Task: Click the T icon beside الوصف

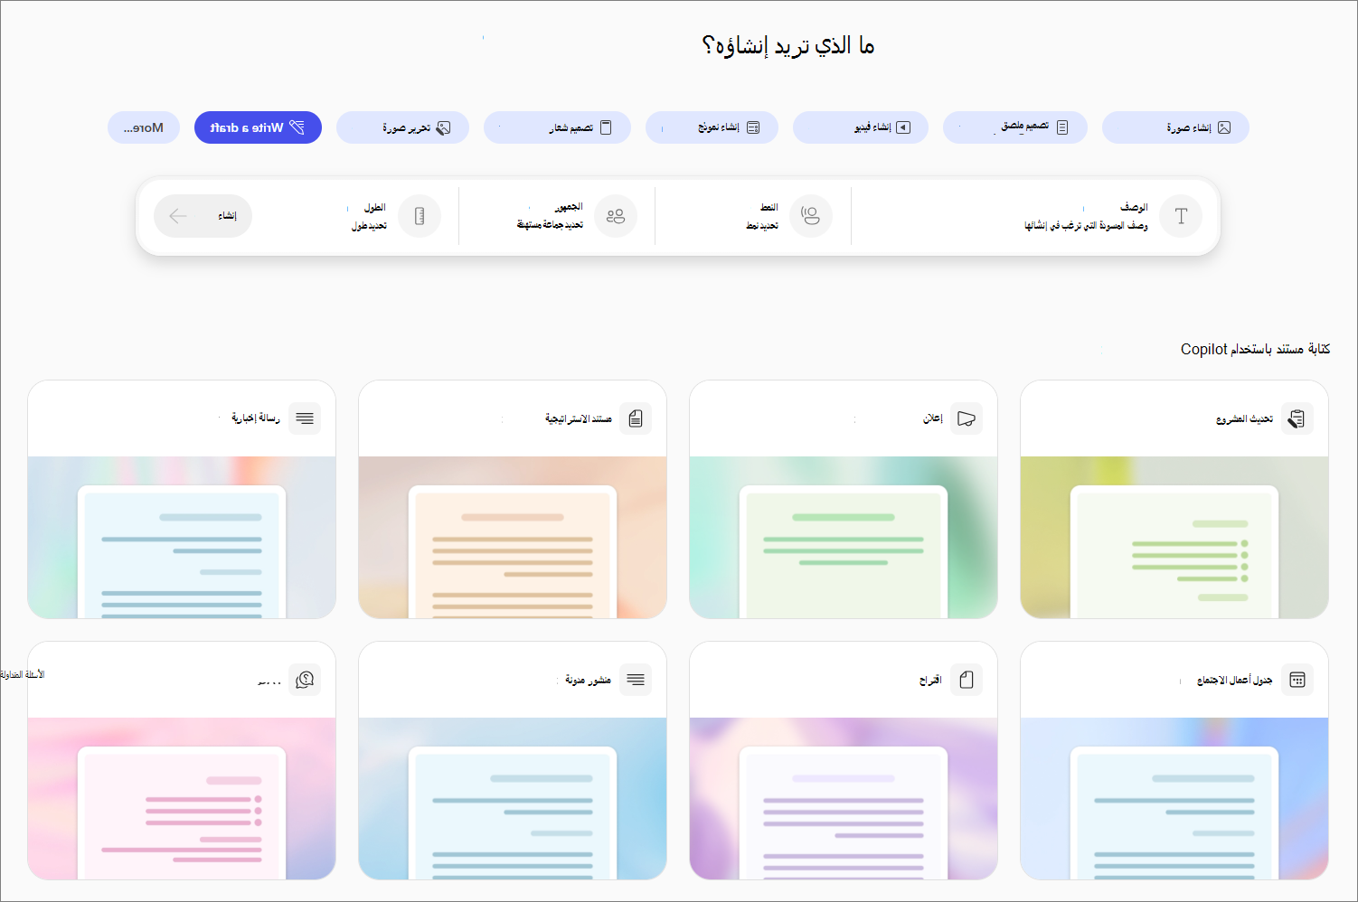Action: (x=1181, y=216)
